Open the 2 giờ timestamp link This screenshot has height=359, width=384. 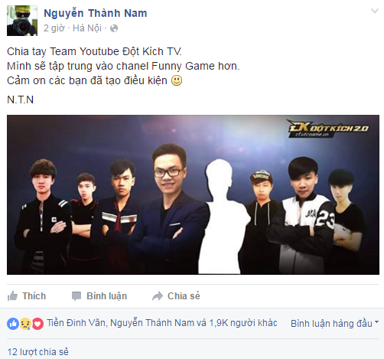(54, 28)
